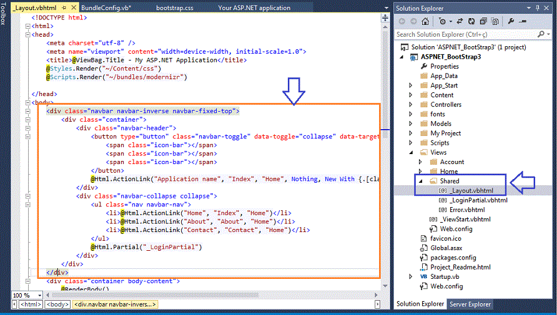Click left navigation arrow in tag breadcrumb bar
Image resolution: width=557 pixels, height=315 pixels.
click(x=14, y=304)
